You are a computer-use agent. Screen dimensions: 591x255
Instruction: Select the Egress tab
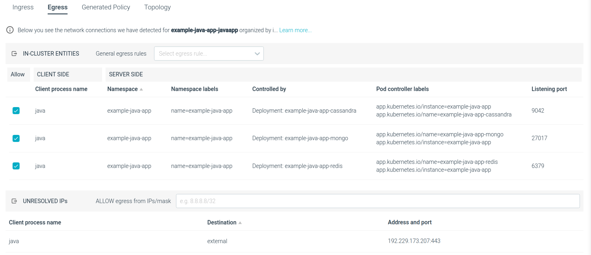58,7
